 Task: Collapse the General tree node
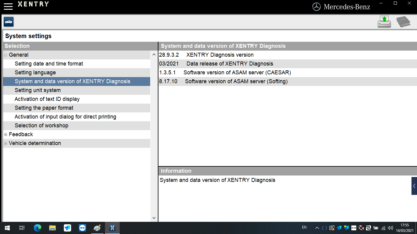point(6,55)
